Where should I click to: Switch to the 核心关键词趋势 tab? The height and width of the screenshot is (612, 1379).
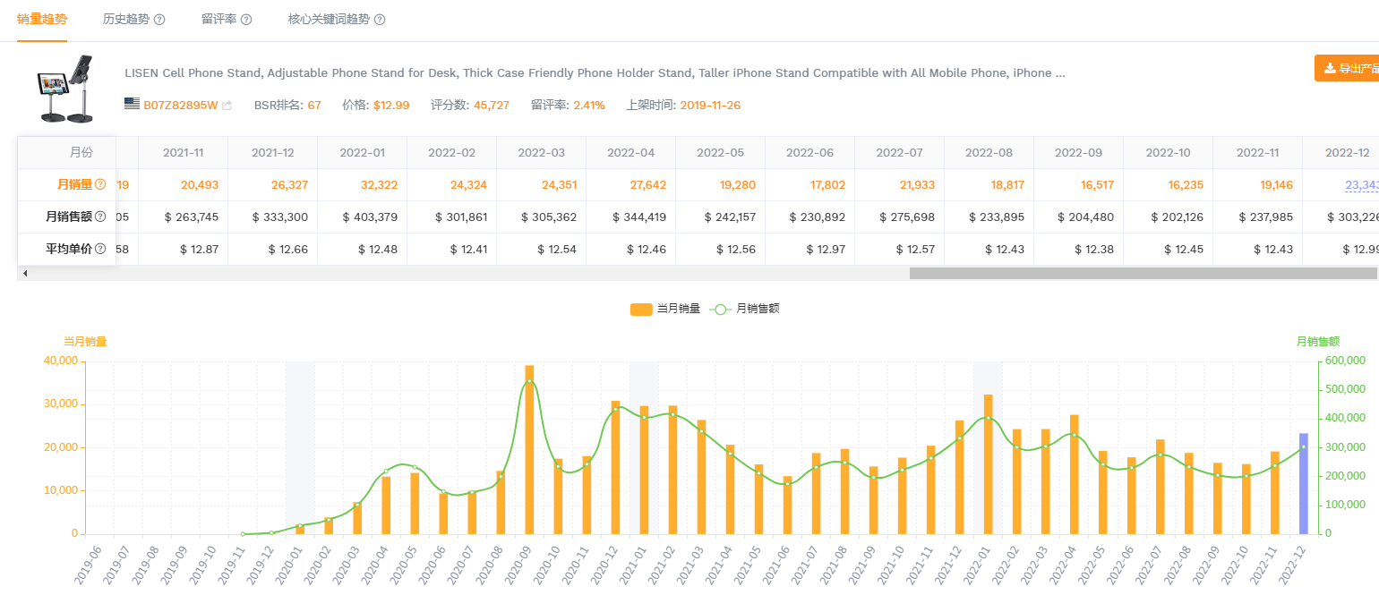click(328, 19)
